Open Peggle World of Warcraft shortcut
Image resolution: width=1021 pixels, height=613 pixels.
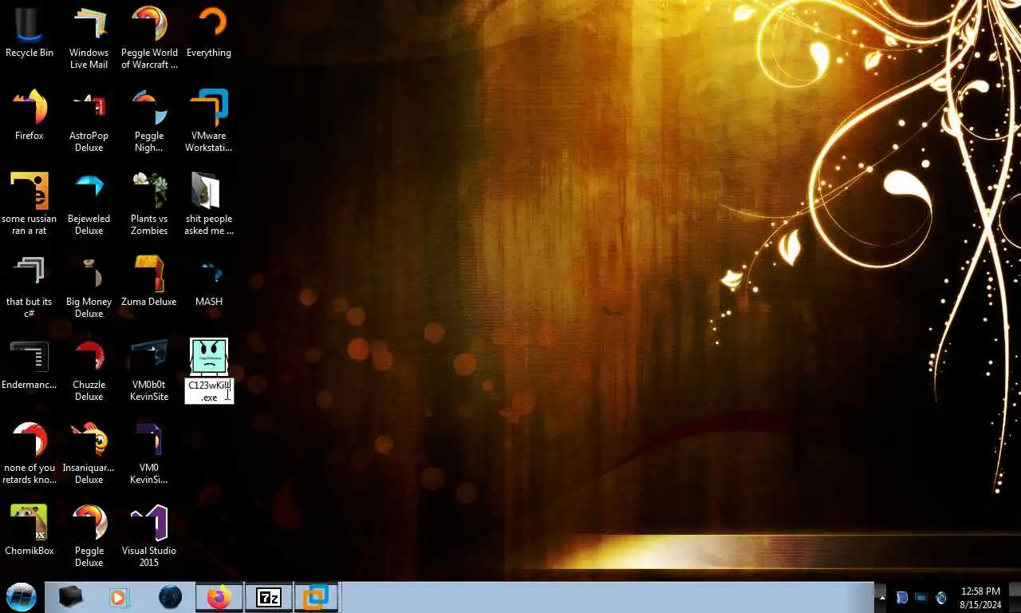[149, 38]
